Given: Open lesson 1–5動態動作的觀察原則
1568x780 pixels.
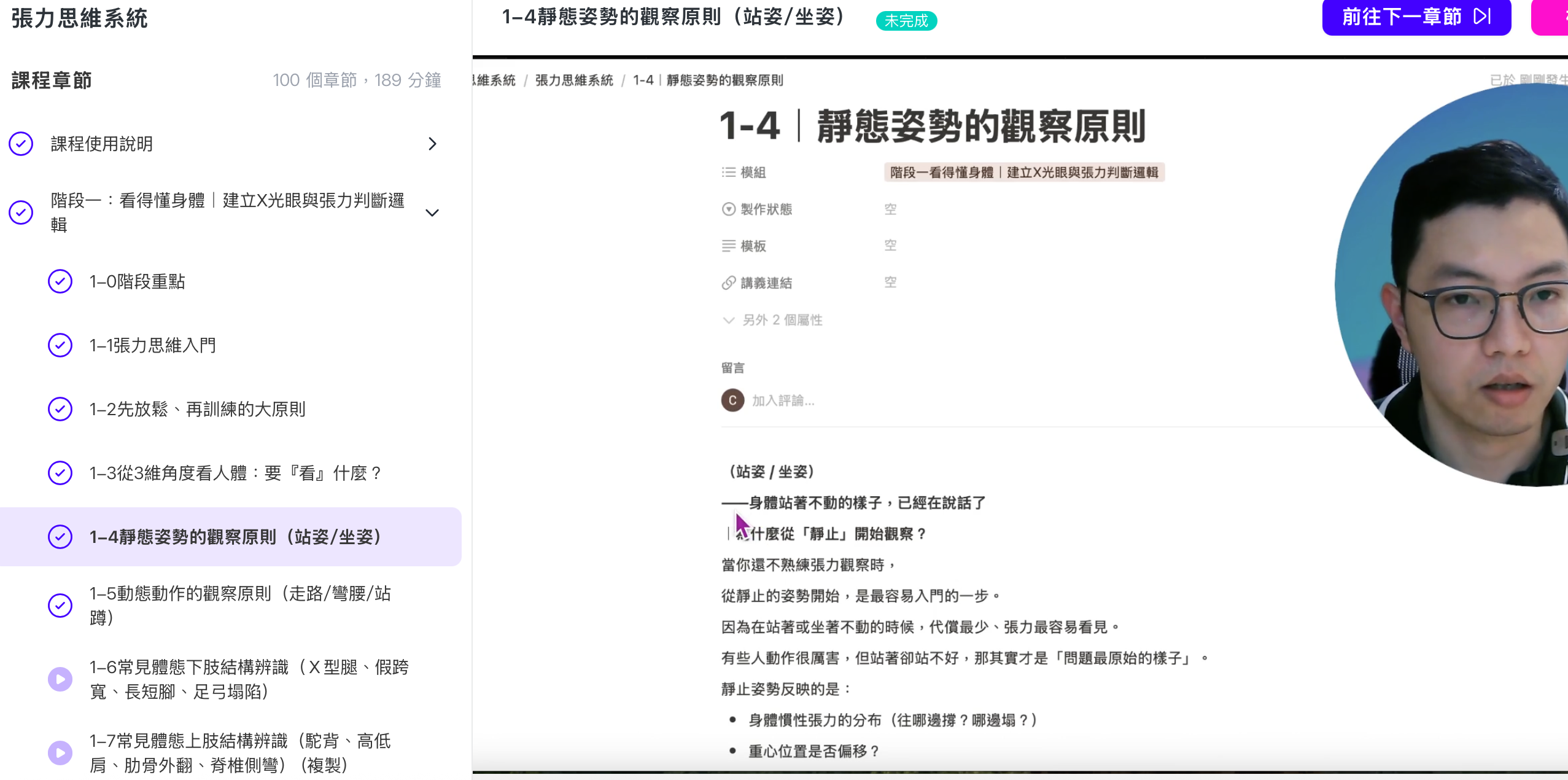Looking at the screenshot, I should pyautogui.click(x=241, y=606).
